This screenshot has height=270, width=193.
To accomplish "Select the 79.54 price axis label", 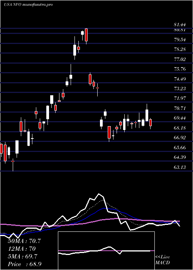I will click(x=180, y=40).
